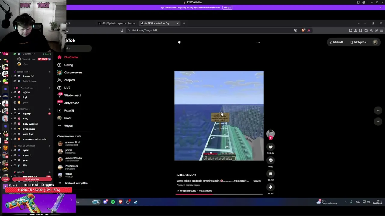Like the video with the heart icon

(x=270, y=147)
